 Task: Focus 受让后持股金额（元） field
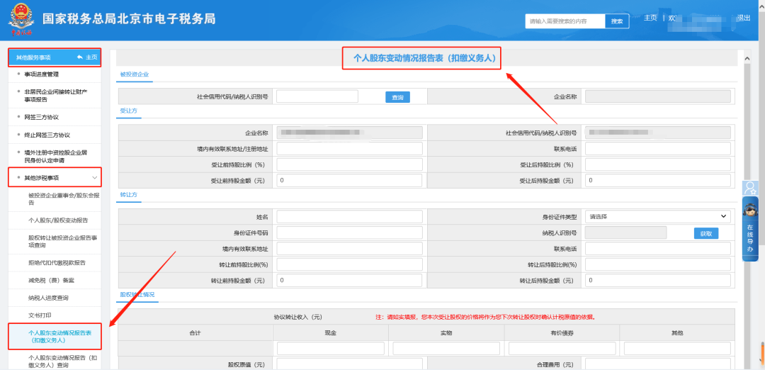click(x=657, y=181)
